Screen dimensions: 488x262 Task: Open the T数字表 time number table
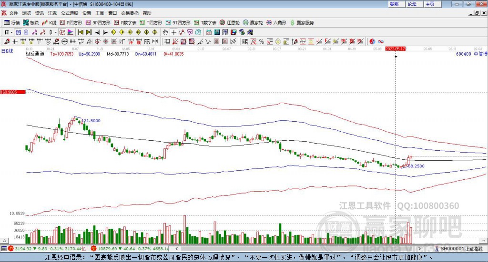tap(205, 23)
